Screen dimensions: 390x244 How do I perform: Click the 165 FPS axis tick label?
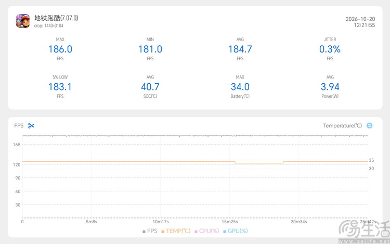(x=17, y=145)
